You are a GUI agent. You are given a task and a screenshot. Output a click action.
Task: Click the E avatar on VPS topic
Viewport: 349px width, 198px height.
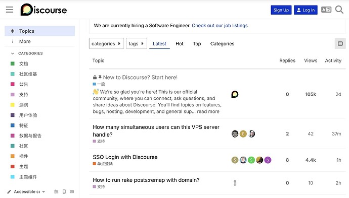(x=243, y=134)
